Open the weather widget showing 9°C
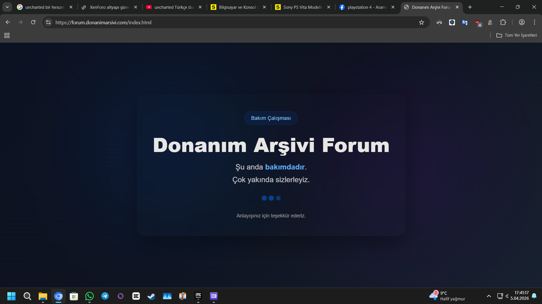Screen dimensions: 542x304 pyautogui.click(x=447, y=296)
